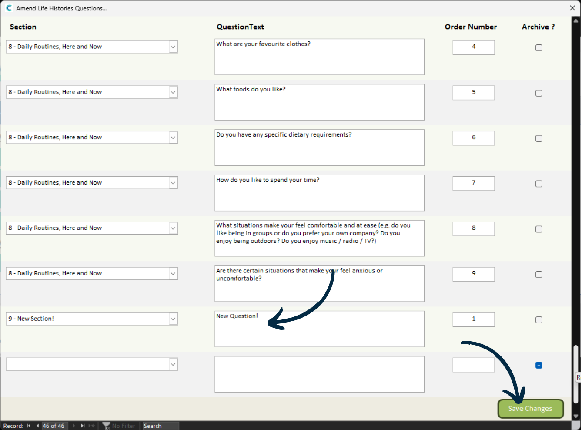Click the vertical scrollbar thumb

pyautogui.click(x=576, y=374)
